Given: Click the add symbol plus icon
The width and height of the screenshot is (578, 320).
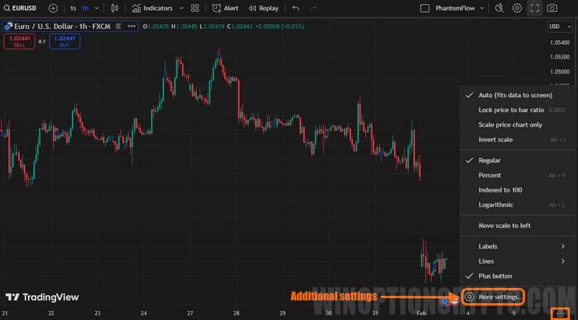Looking at the screenshot, I should tap(53, 8).
